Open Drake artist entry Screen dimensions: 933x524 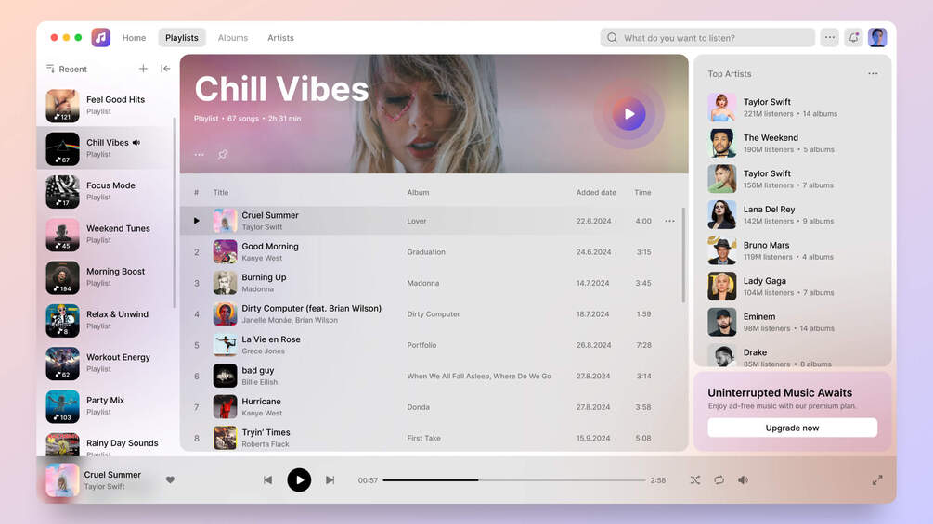click(x=792, y=355)
